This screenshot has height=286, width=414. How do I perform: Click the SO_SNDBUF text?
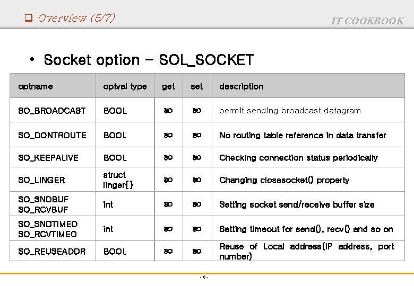tap(44, 199)
